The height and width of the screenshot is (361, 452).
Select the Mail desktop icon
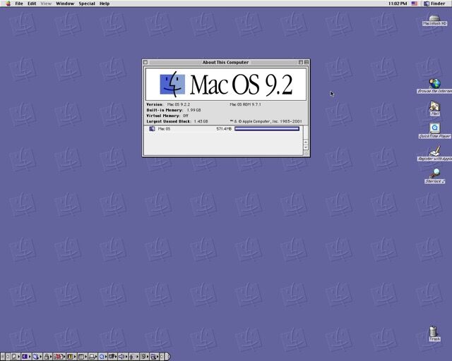[x=435, y=109]
